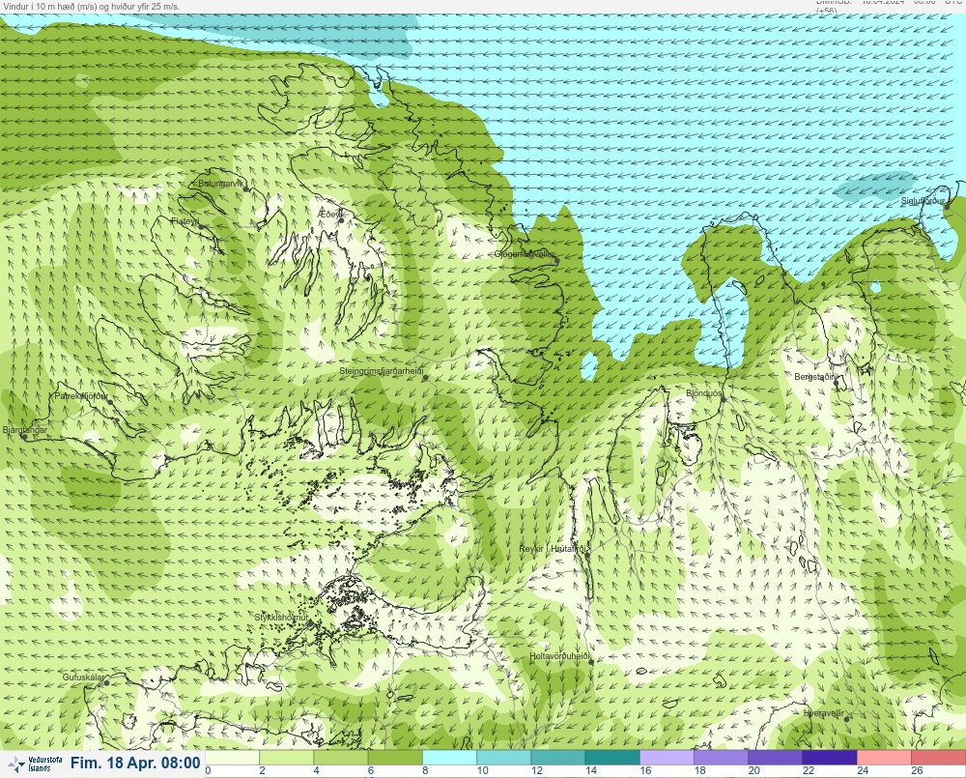Screen dimensions: 966x778
Task: Click the Holtavörðuheiði station label
Action: pos(560,656)
